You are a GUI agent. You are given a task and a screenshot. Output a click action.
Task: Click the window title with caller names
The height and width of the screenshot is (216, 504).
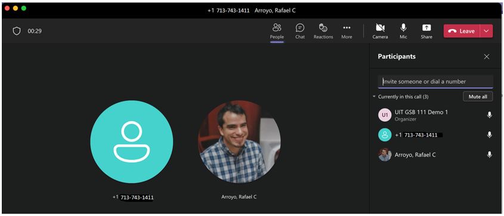(x=252, y=10)
